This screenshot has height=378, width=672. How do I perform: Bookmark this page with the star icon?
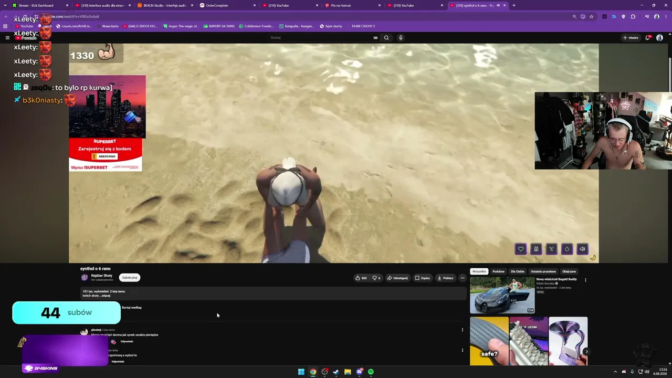[591, 16]
